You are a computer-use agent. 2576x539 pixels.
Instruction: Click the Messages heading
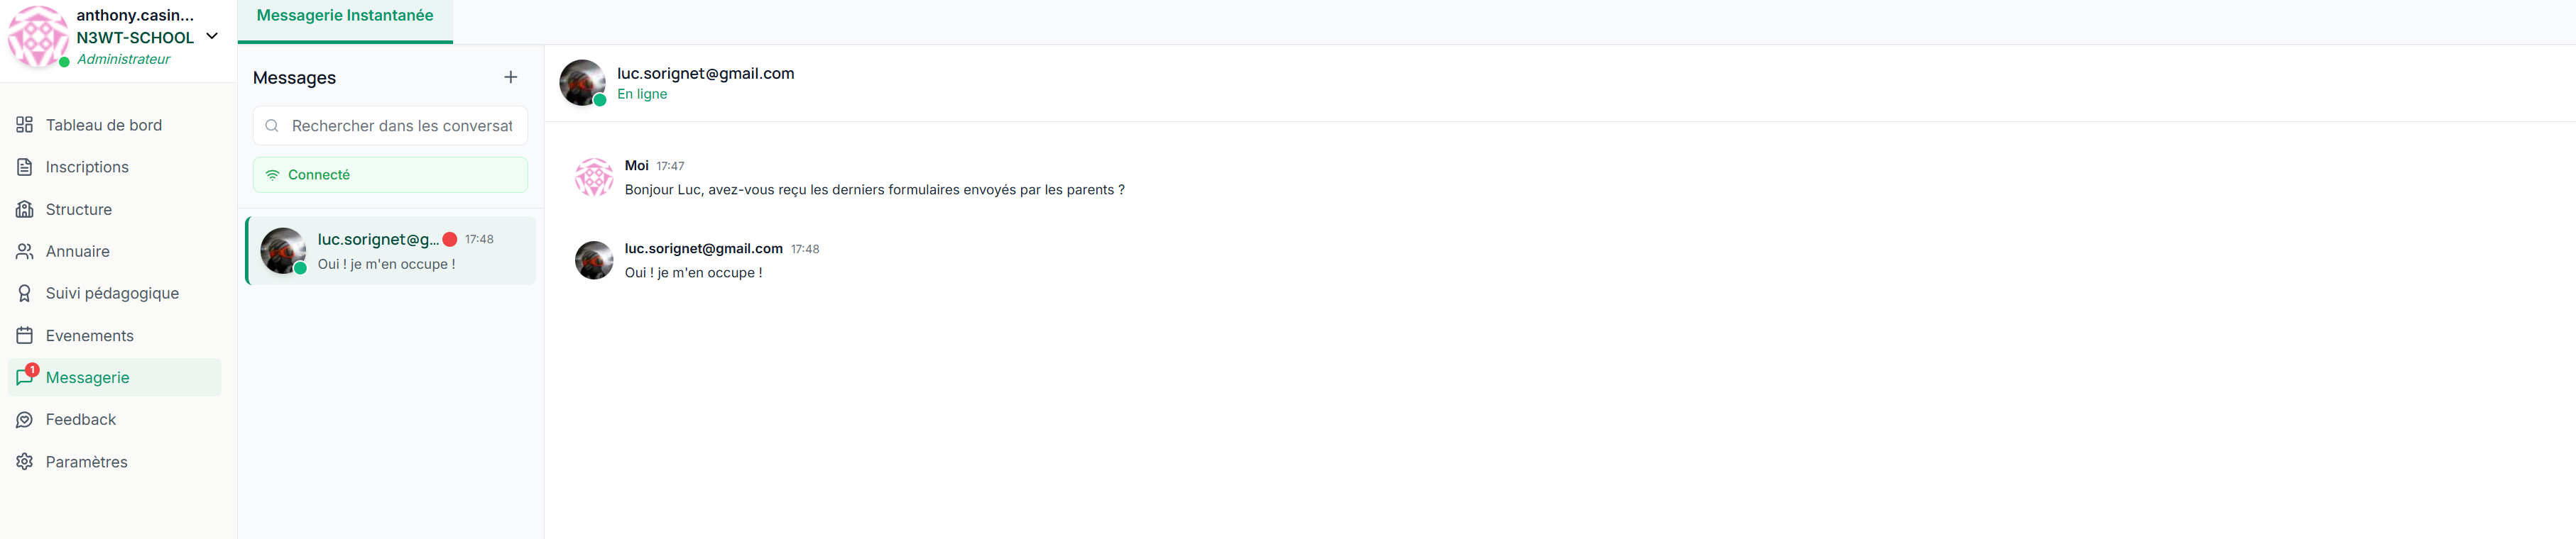(x=294, y=78)
